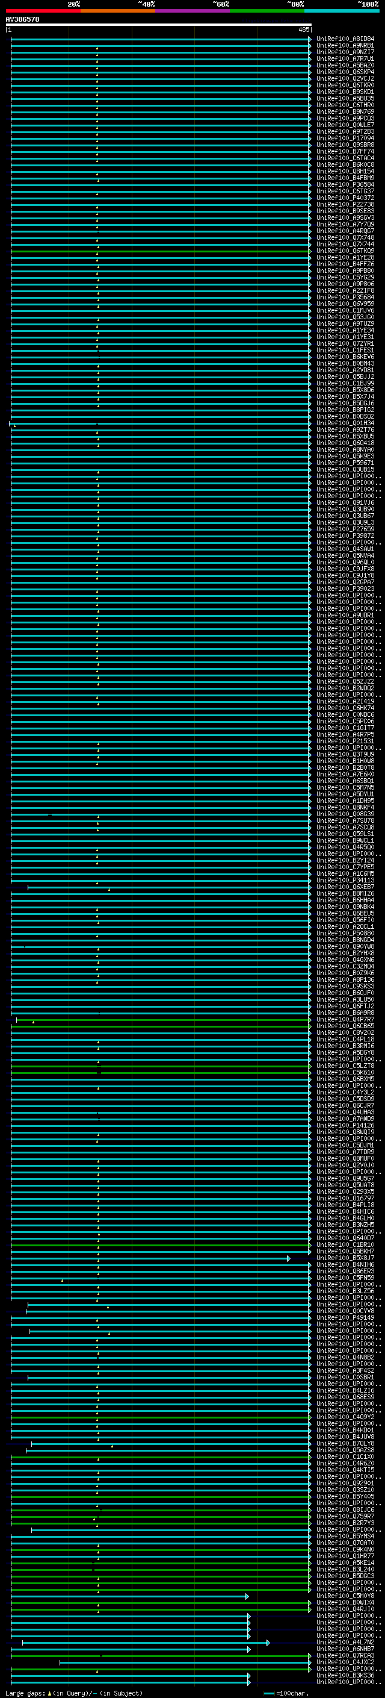
Task: Select hit label UniRef100_Q6TKQ9
Action: tap(345, 251)
